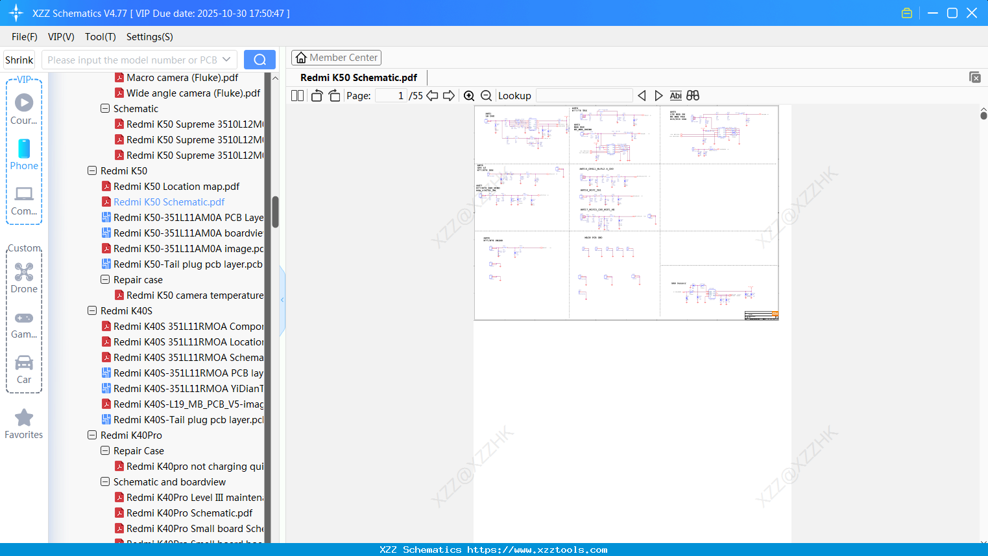Open Redmi K40S 351L11RMOA Component file
Image resolution: width=988 pixels, height=556 pixels.
182,327
